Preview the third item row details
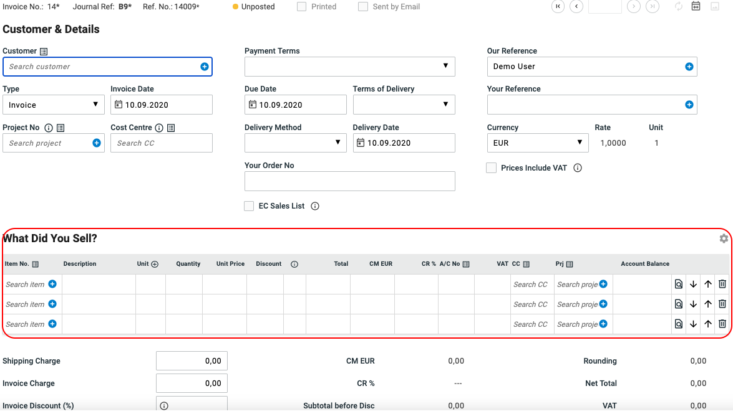Image resolution: width=733 pixels, height=414 pixels. coord(678,324)
